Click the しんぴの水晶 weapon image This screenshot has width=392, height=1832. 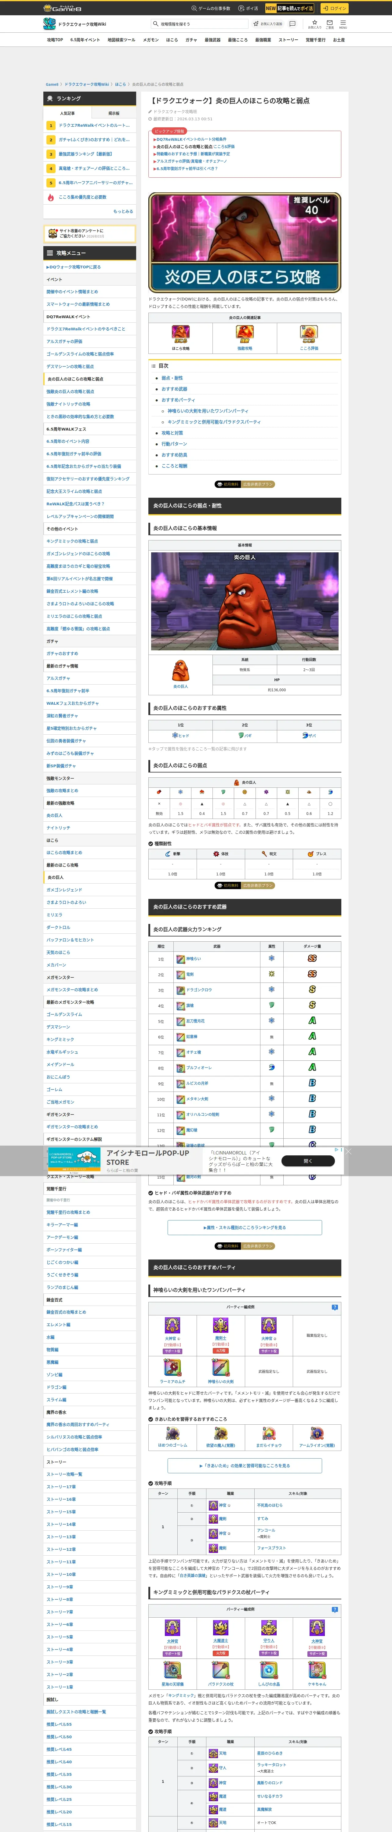pyautogui.click(x=269, y=1670)
